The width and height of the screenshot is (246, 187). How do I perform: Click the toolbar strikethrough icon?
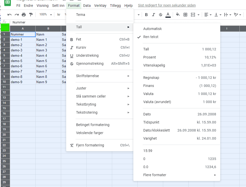click(160, 15)
